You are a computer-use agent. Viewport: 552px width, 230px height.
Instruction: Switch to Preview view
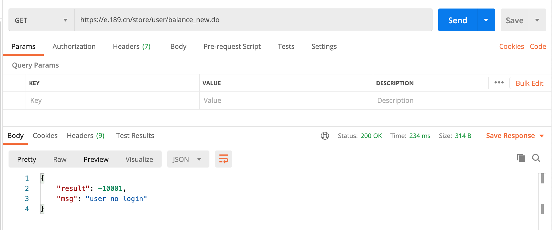(96, 159)
